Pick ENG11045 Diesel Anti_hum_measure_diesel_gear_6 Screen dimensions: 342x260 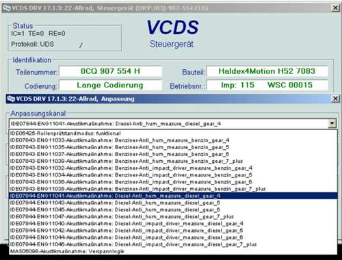173,209
